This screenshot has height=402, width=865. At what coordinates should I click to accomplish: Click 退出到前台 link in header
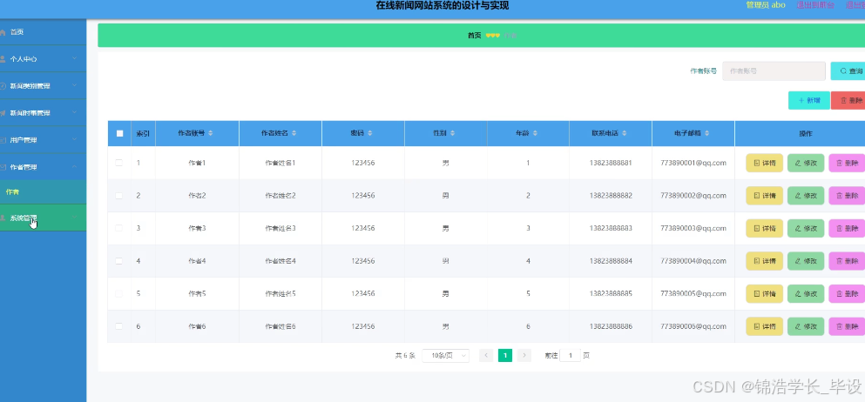814,5
